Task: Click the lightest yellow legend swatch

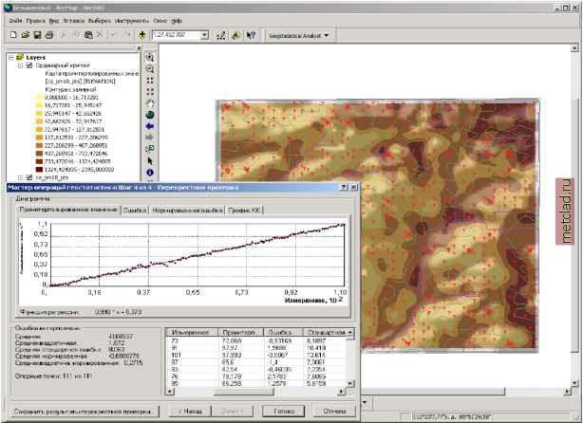Action: (x=38, y=96)
